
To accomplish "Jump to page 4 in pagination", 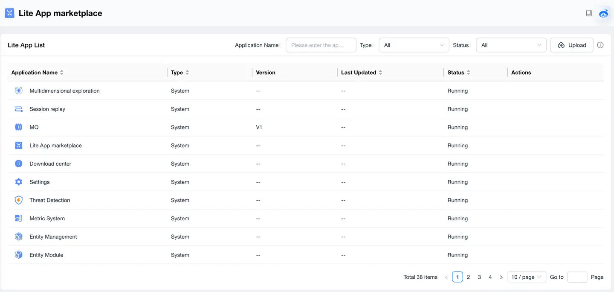I will point(490,277).
